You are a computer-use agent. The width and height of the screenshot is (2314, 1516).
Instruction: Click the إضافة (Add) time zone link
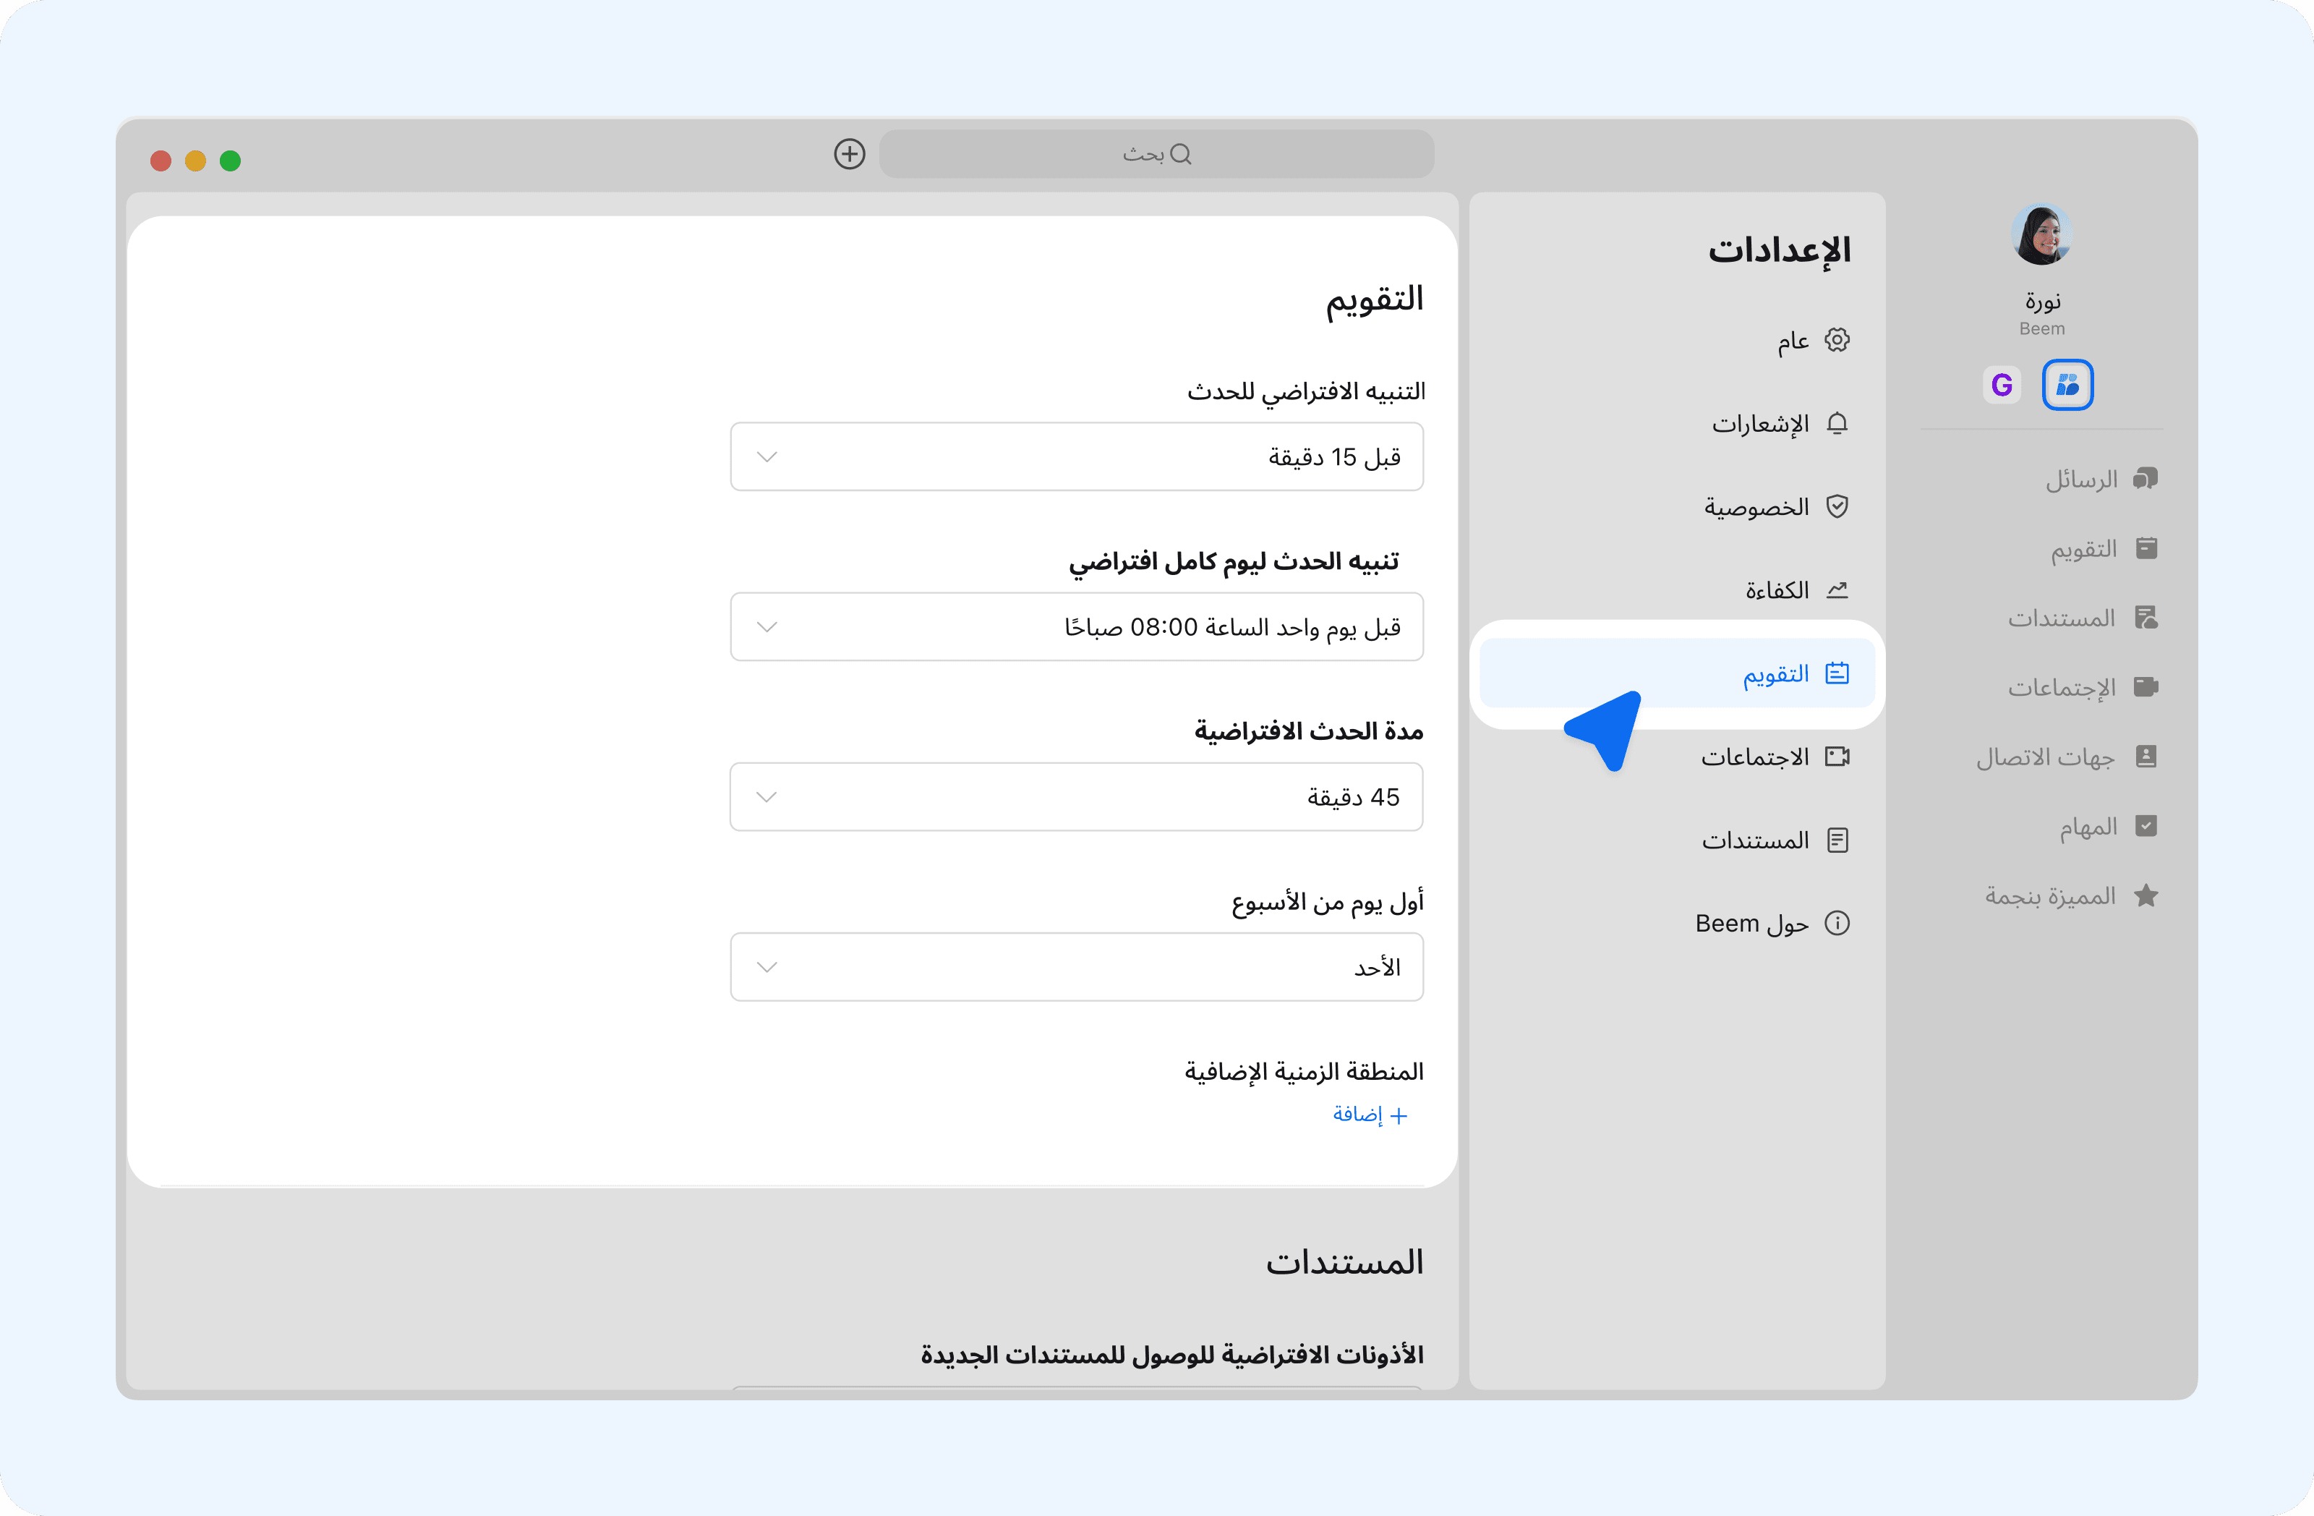pos(1369,1115)
